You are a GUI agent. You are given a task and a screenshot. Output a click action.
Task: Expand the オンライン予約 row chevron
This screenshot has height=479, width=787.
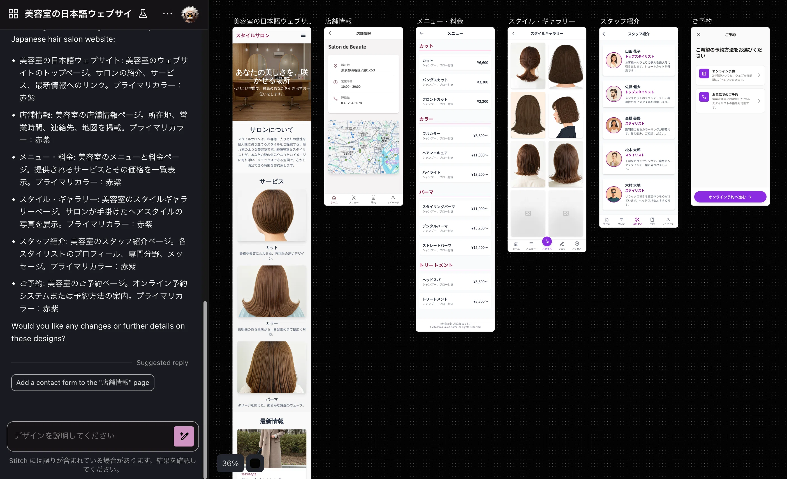tap(759, 75)
